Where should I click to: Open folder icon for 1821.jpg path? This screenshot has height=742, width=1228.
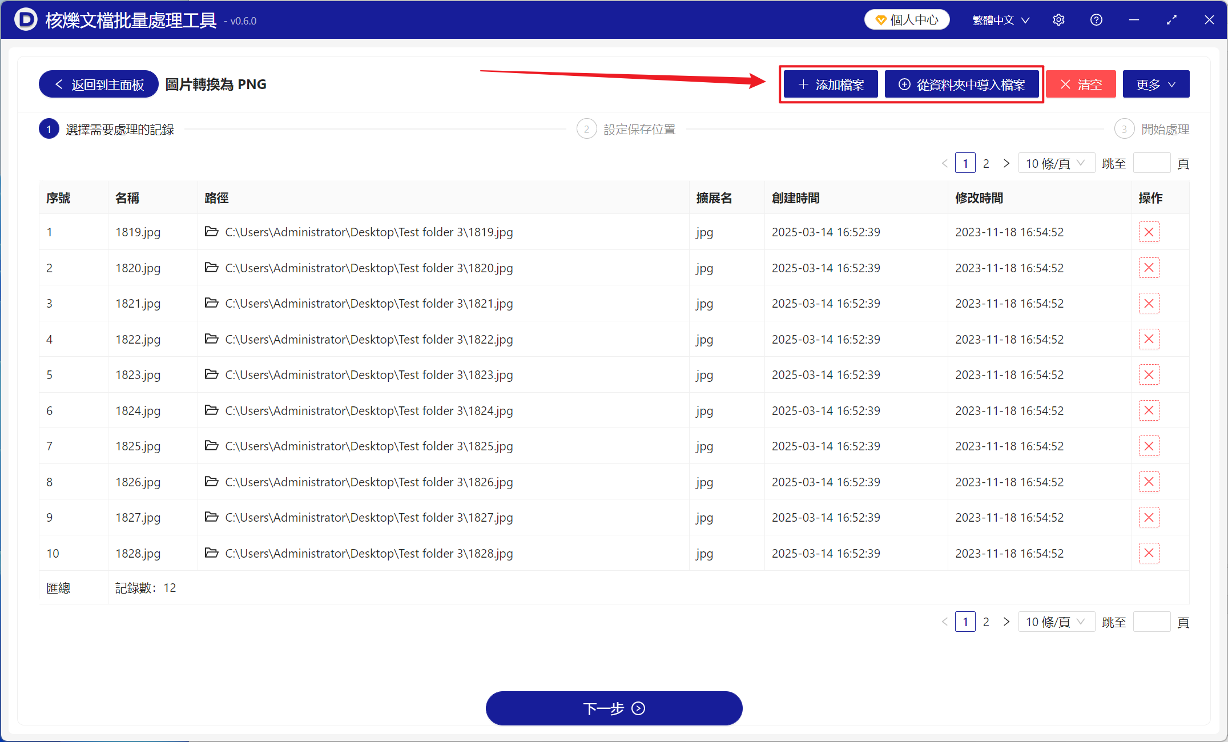pyautogui.click(x=211, y=303)
